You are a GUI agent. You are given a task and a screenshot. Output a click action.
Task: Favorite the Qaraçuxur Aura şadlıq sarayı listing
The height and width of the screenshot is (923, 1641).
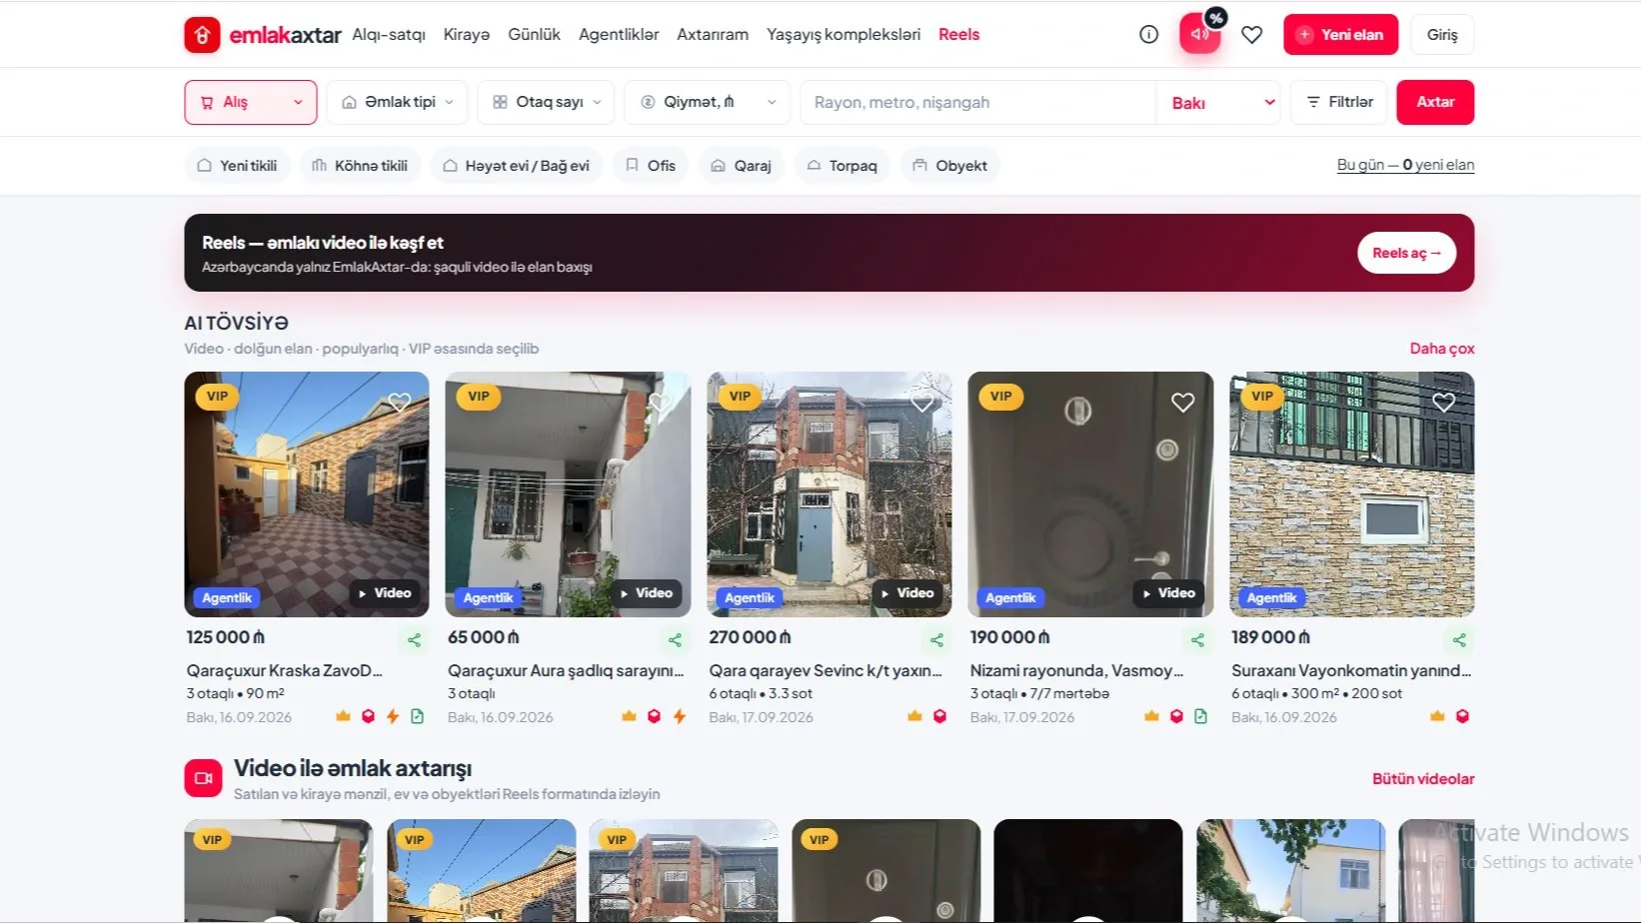pyautogui.click(x=661, y=403)
